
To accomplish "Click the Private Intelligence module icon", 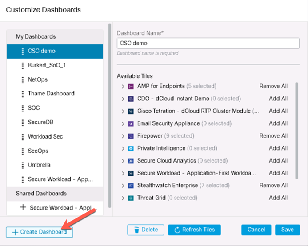I will point(131,148).
